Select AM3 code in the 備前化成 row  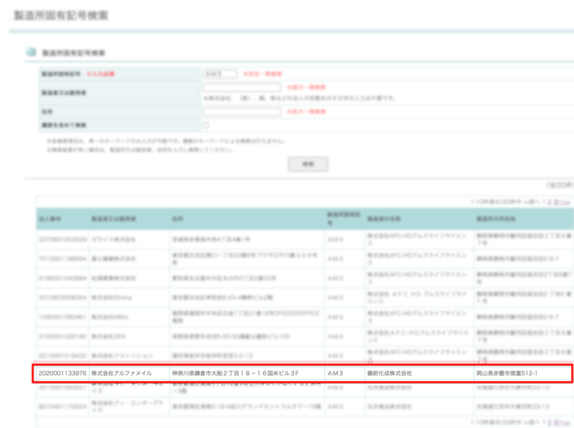(x=335, y=373)
